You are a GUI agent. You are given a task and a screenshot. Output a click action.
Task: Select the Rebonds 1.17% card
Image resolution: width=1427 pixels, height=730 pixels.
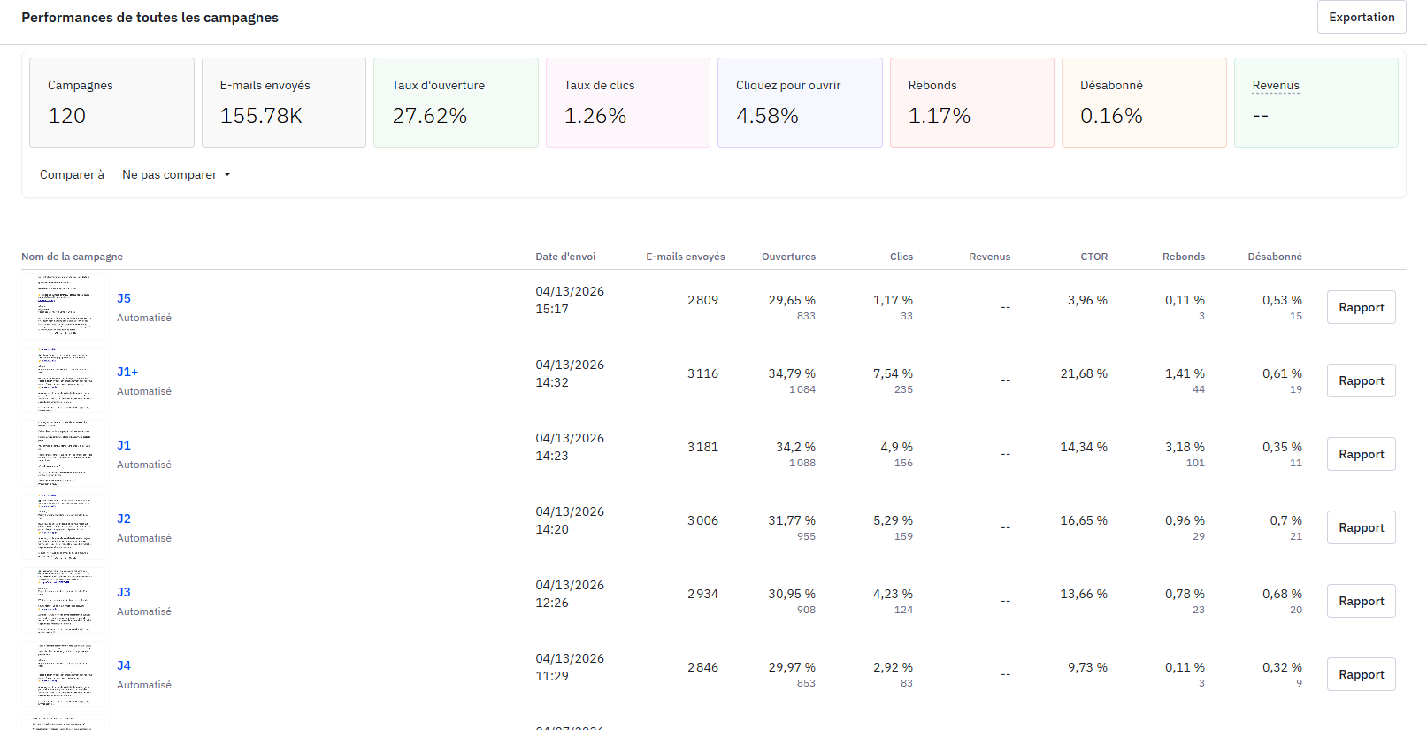[972, 103]
